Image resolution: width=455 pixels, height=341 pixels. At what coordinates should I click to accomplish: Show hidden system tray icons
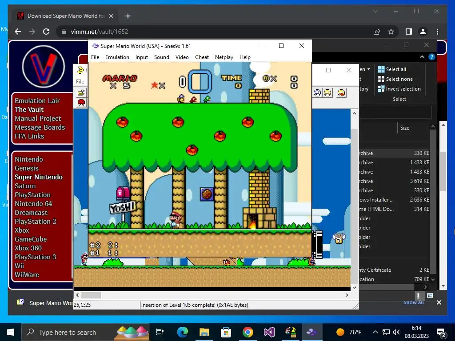point(375,332)
